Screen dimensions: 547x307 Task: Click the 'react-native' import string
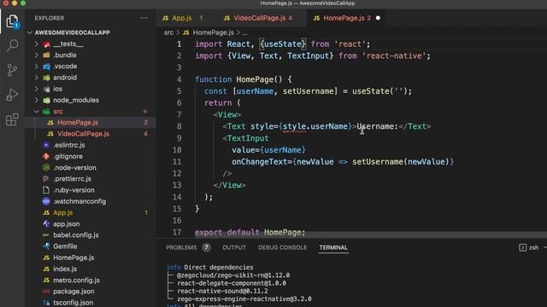click(394, 55)
